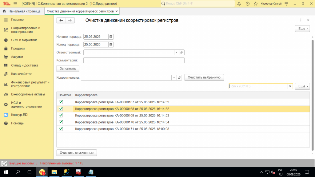Click the Начало периода date field

pyautogui.click(x=96, y=37)
